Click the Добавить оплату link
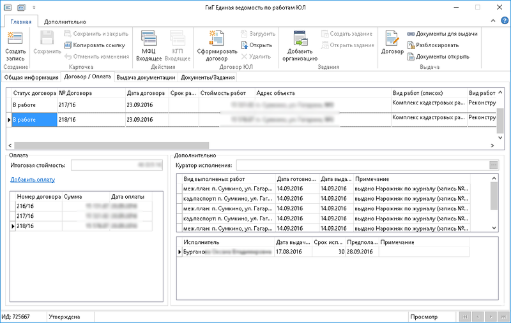This screenshot has width=511, height=323. point(33,180)
